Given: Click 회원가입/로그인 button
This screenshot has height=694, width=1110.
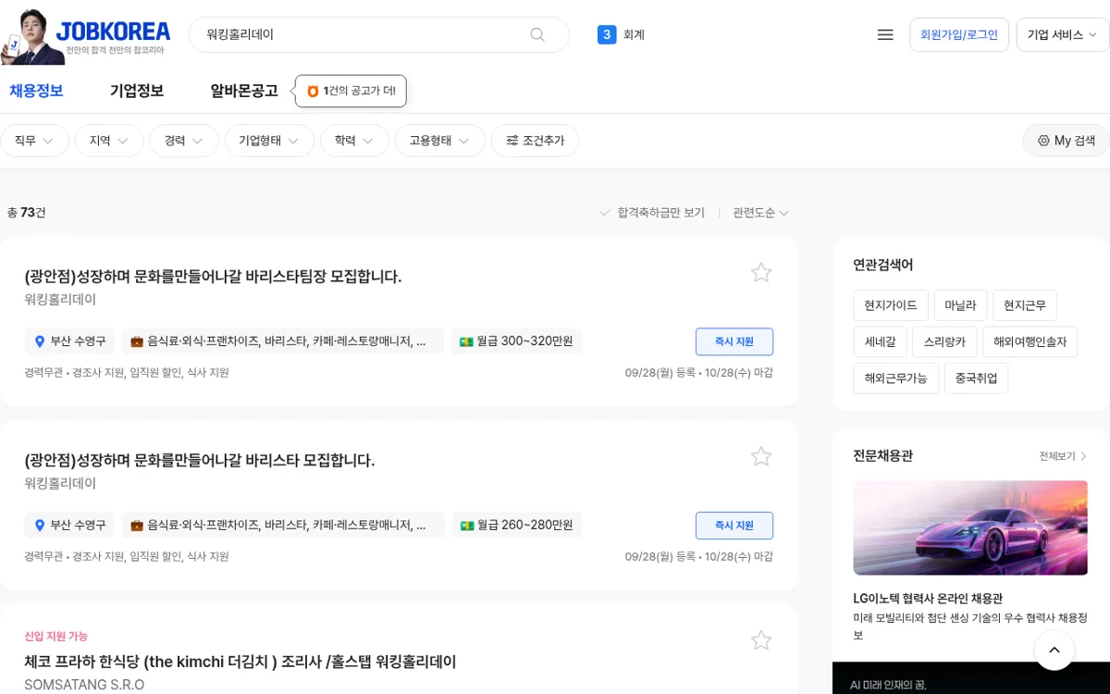Looking at the screenshot, I should point(959,34).
